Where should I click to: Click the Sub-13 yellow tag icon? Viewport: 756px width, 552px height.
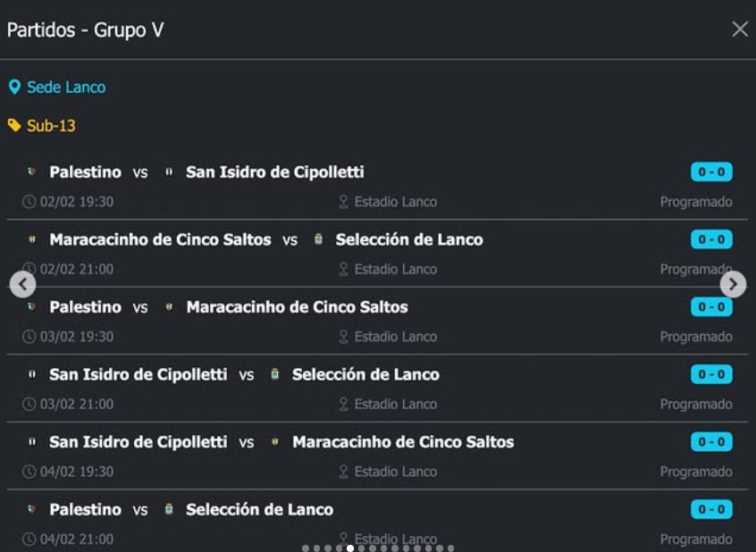click(14, 125)
